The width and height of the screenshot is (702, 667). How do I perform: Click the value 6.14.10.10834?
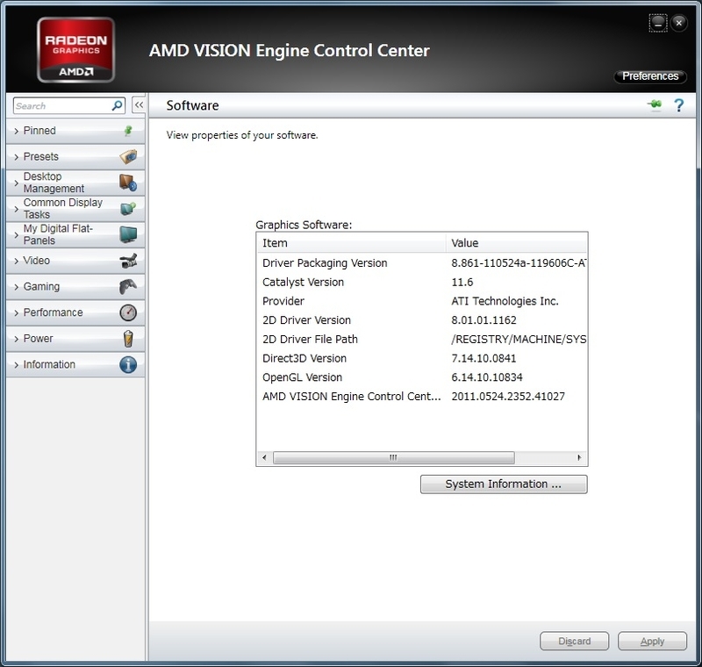click(x=487, y=377)
